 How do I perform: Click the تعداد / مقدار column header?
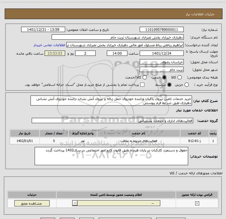click(x=54, y=133)
